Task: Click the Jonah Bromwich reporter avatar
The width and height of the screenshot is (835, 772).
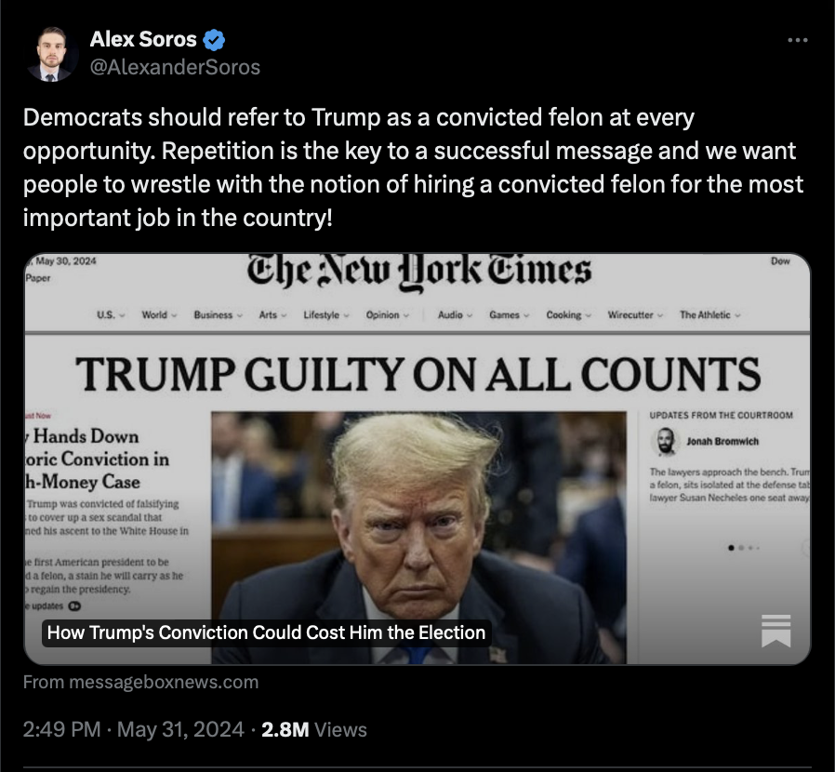Action: click(x=665, y=442)
